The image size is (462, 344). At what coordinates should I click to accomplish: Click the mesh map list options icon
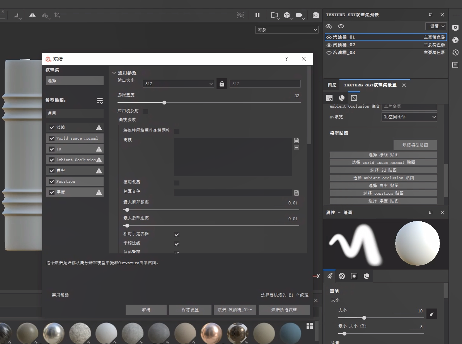click(x=100, y=101)
